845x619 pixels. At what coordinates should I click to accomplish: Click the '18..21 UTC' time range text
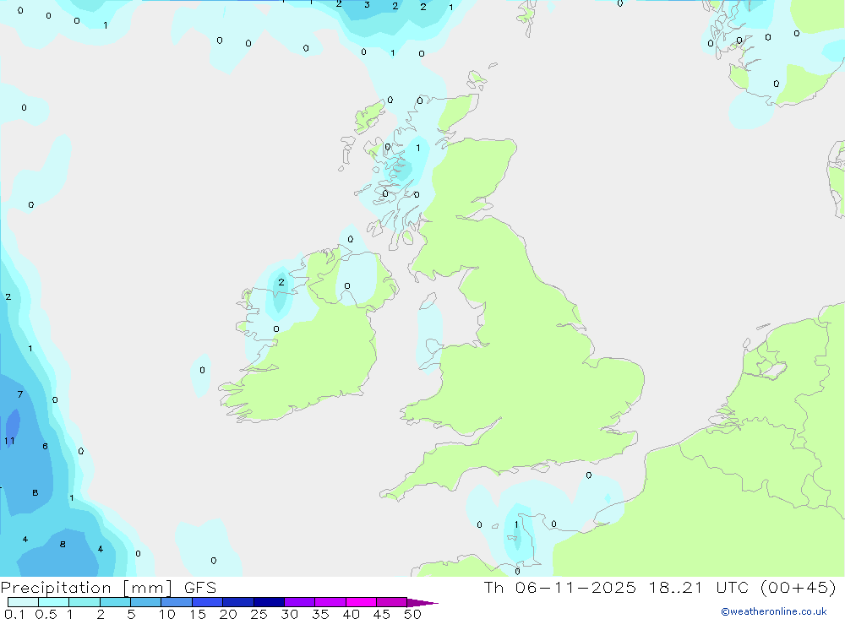pyautogui.click(x=699, y=588)
